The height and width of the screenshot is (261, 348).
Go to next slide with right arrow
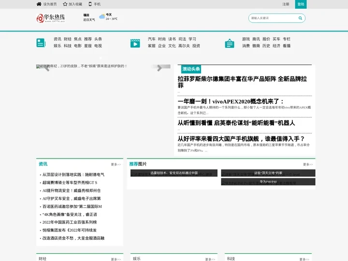pyautogui.click(x=159, y=68)
